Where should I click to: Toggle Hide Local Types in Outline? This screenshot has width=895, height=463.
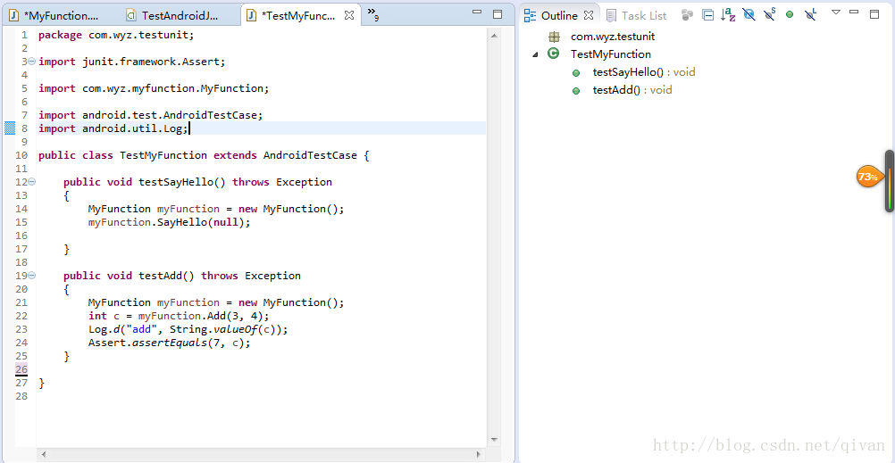pyautogui.click(x=810, y=14)
